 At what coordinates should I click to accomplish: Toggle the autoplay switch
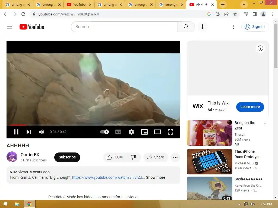coord(105,132)
